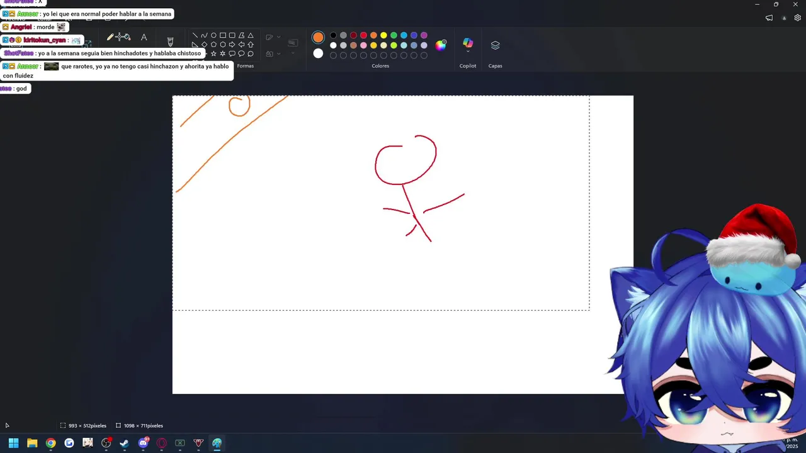
Task: Open Paint settings gear
Action: 797,18
